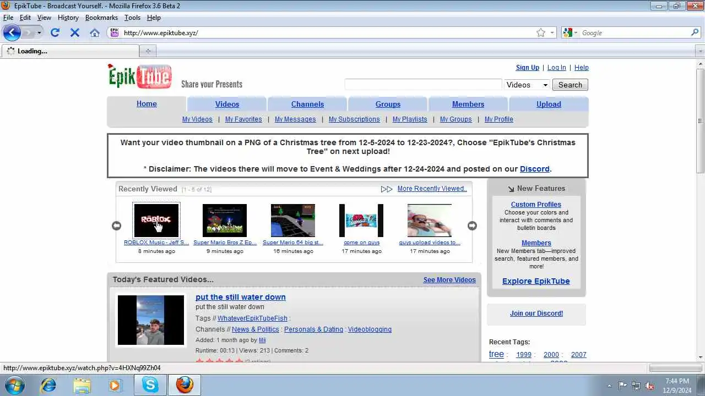The image size is (705, 396).
Task: Open the News & Politics channel link
Action: tap(256, 329)
